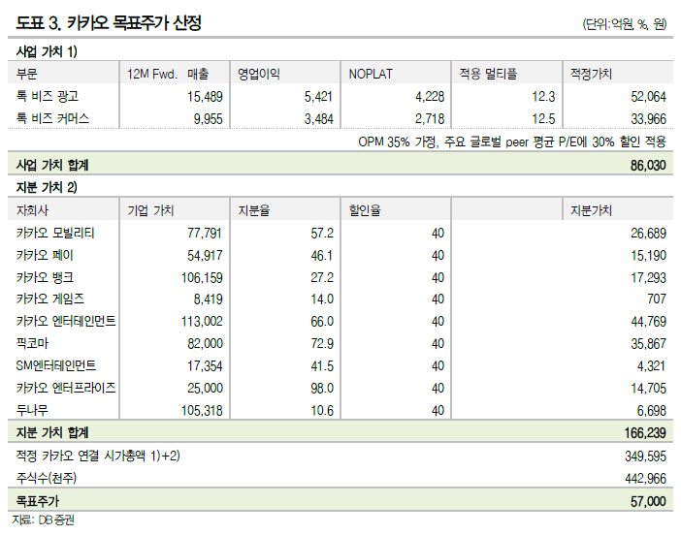Click the sales value 15,489
The height and width of the screenshot is (535, 681).
[x=205, y=96]
